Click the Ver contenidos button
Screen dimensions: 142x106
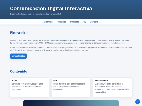18,56
